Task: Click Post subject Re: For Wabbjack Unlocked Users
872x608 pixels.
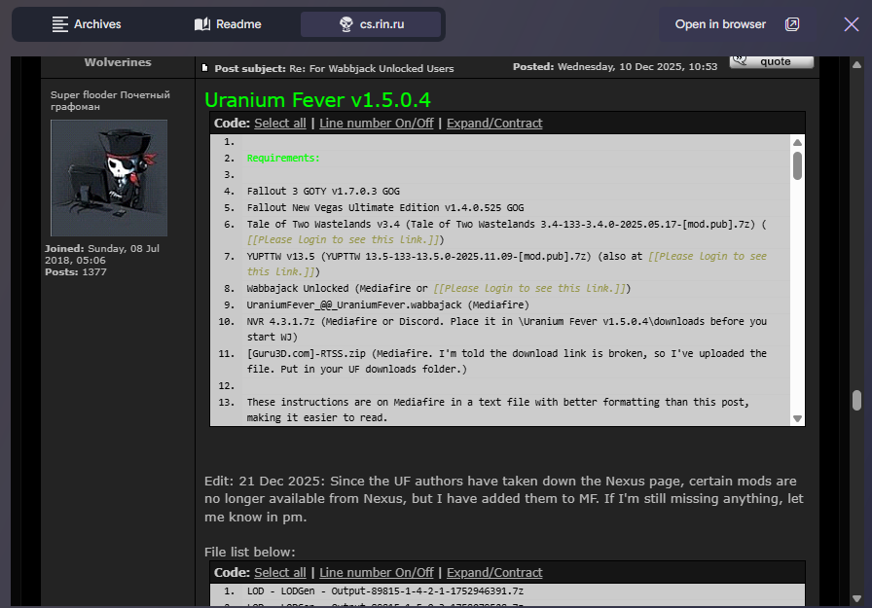Action: click(x=334, y=68)
